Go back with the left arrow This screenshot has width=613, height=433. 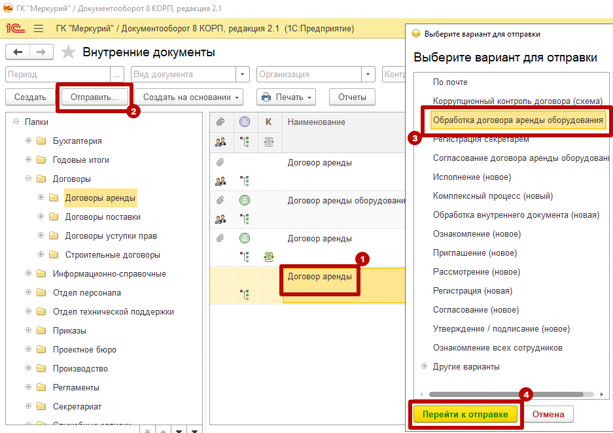[18, 52]
